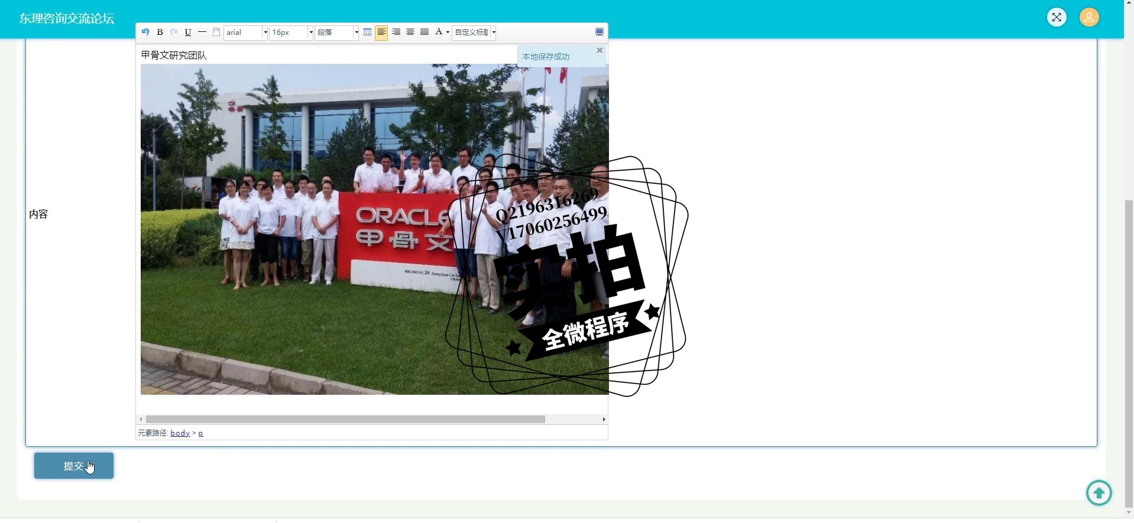1134x523 pixels.
Task: Click the page vertical scrollbar thumb
Action: pyautogui.click(x=1129, y=353)
